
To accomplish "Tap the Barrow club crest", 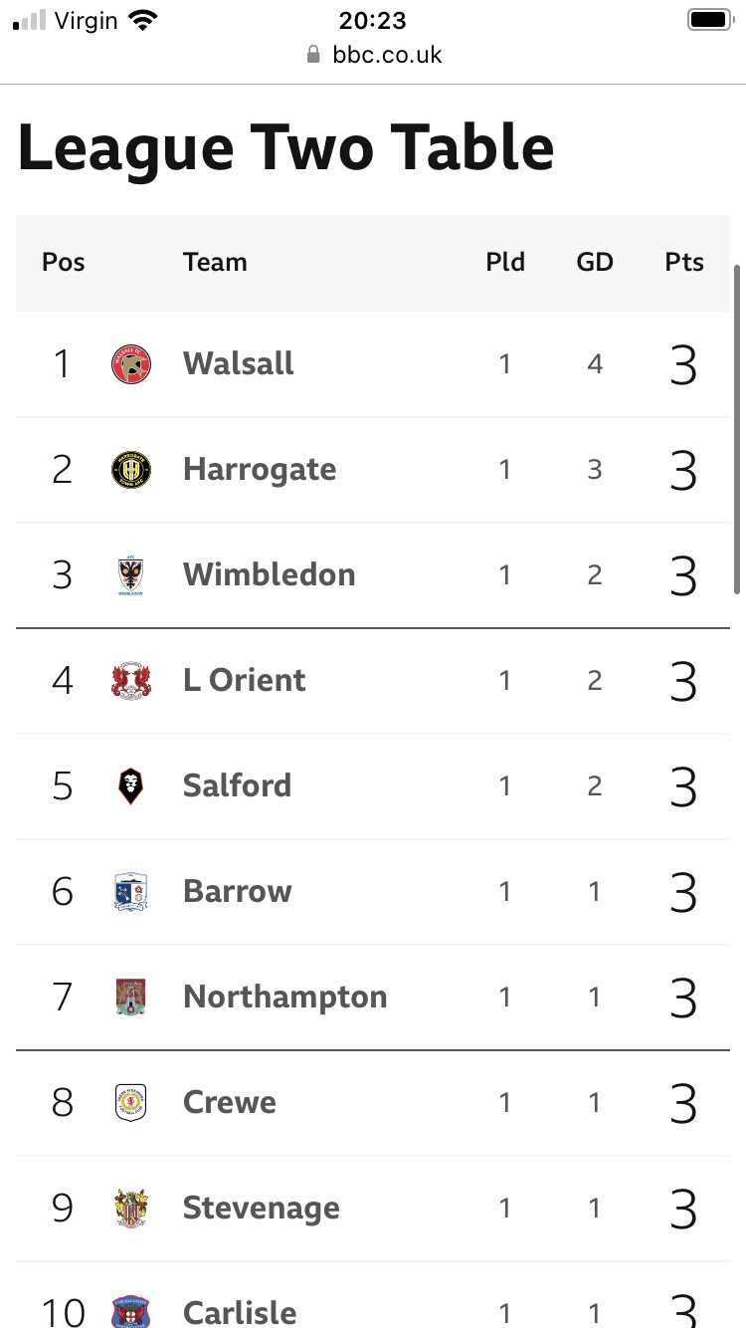I will tap(131, 892).
